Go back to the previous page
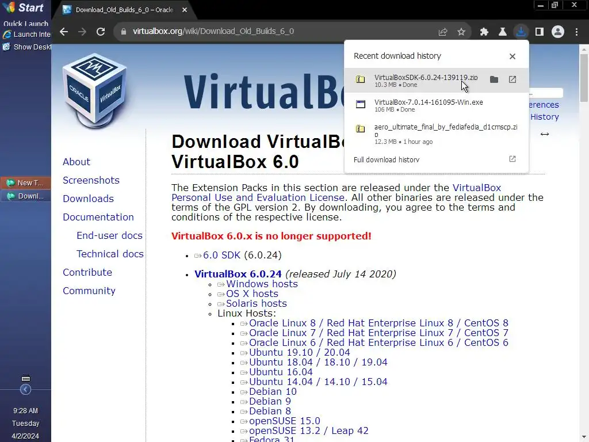This screenshot has width=589, height=442. 64,32
